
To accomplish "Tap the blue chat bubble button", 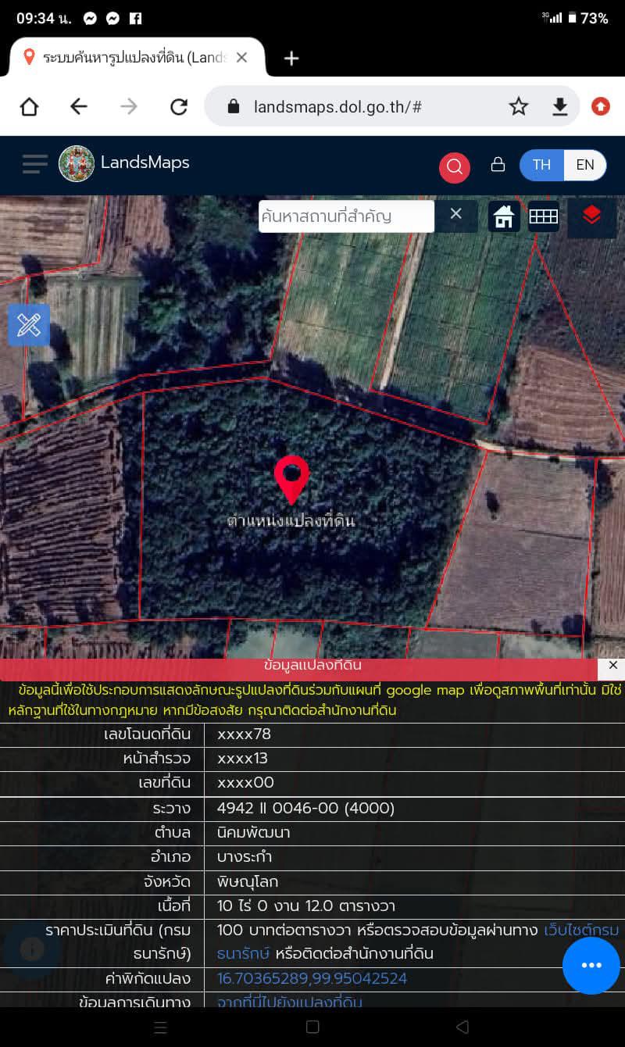I will tap(591, 965).
